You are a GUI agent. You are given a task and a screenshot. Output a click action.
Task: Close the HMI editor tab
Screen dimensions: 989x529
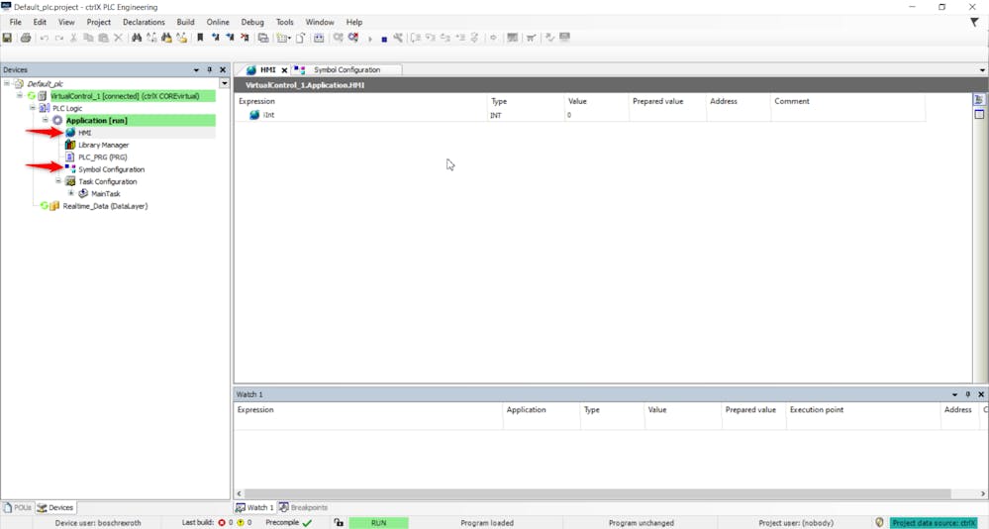point(284,70)
